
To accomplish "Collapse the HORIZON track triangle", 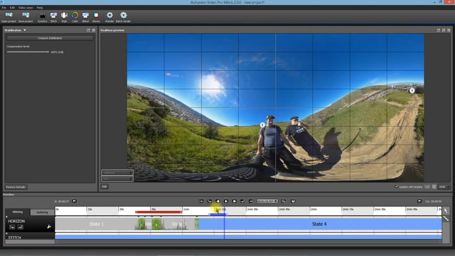I will click(x=7, y=217).
